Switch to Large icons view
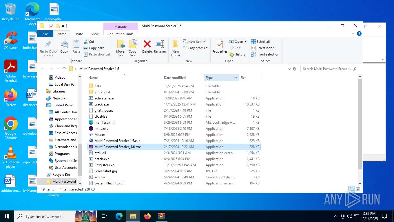The image size is (394, 222). [358, 189]
